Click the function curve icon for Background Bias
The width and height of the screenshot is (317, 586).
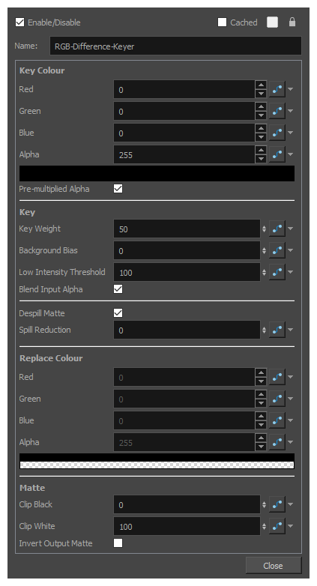pos(277,250)
